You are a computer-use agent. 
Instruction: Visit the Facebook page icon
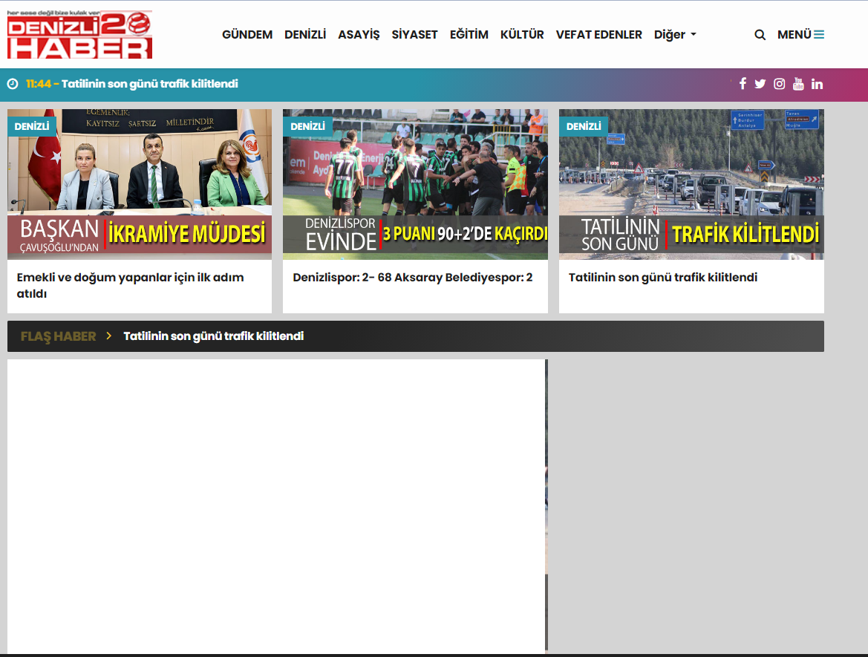coord(743,84)
